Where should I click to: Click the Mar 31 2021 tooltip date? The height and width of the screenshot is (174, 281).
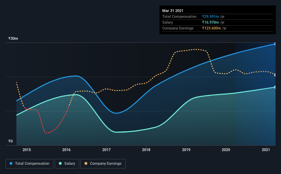click(x=173, y=11)
